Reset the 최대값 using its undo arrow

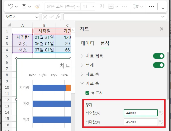(161, 122)
